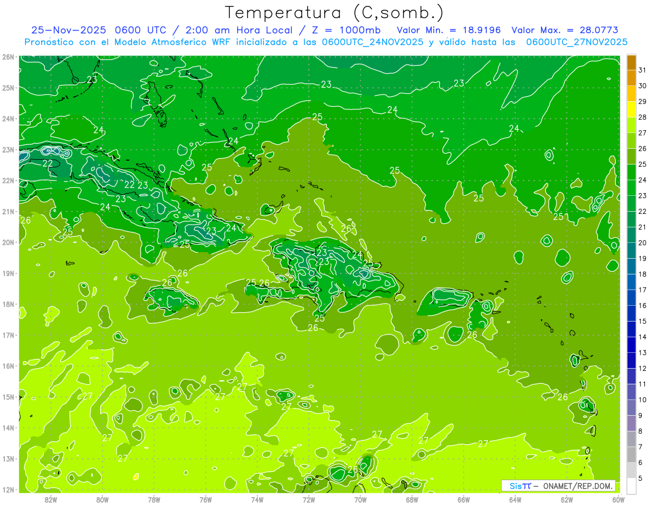Click the dark blue swatch between 13 and 14
The image size is (657, 507).
[631, 345]
